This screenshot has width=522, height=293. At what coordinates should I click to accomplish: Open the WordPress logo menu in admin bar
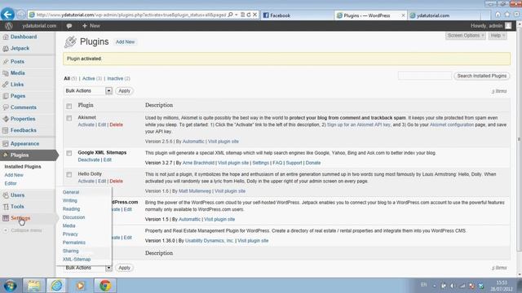pos(9,25)
